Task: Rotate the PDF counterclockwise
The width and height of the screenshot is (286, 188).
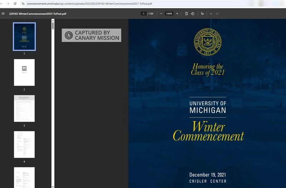Action: pyautogui.click(x=193, y=14)
